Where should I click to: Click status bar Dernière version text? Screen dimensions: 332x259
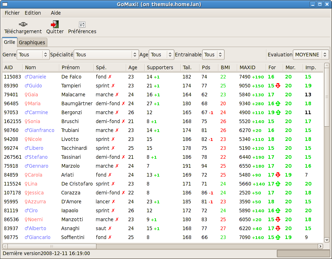click(46, 253)
